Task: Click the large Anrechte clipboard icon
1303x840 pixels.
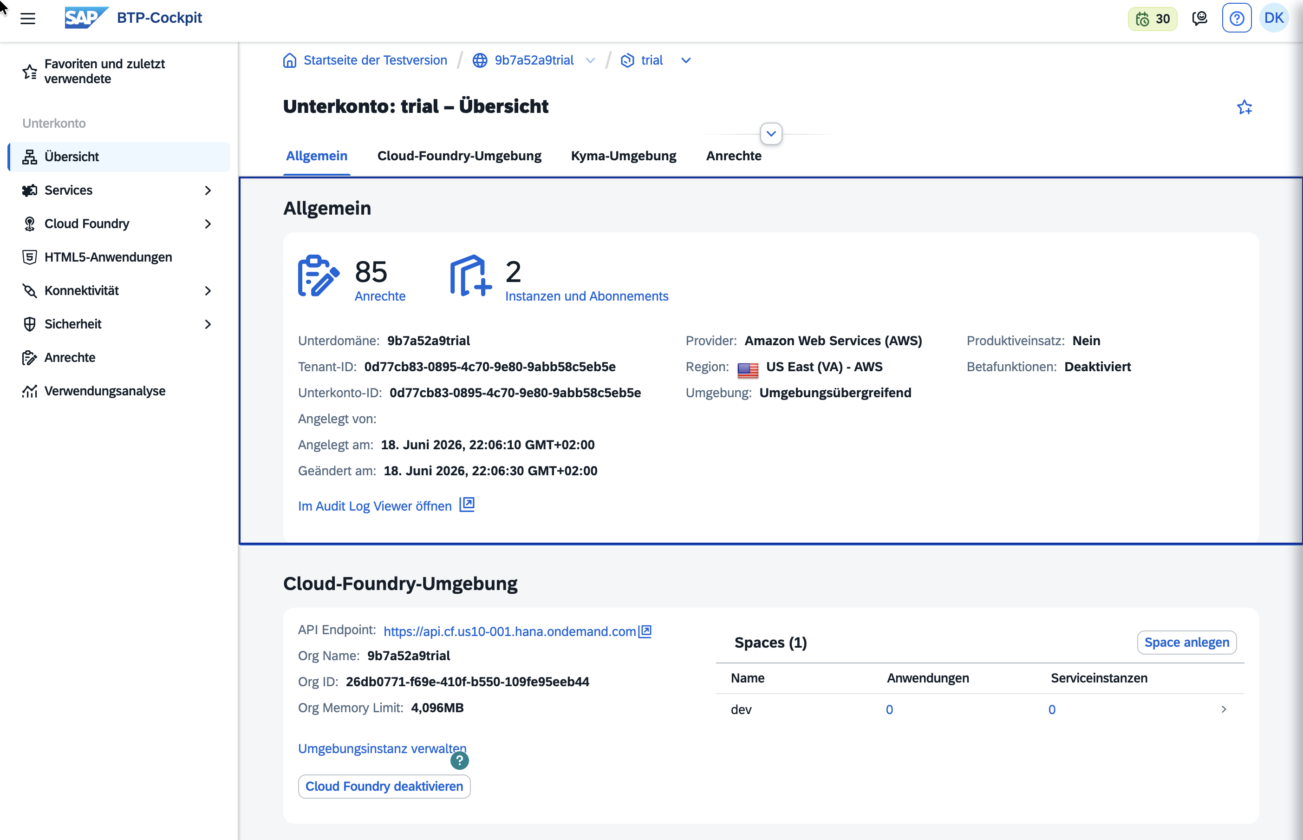Action: [319, 276]
